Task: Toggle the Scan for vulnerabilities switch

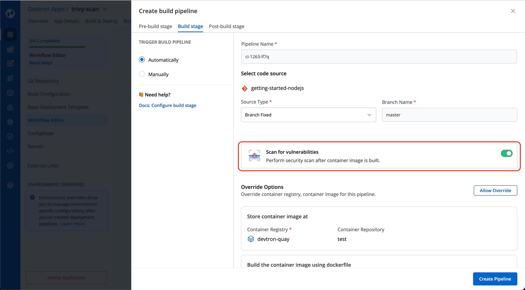Action: [506, 154]
